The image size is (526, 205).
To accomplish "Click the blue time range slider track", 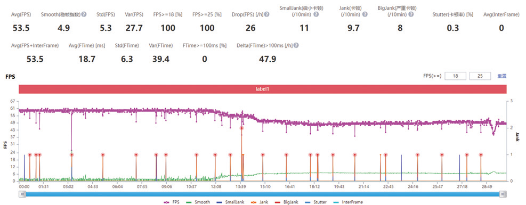I will [263, 194].
